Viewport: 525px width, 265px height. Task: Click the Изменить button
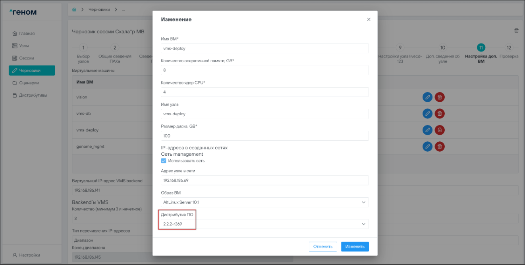tap(355, 246)
